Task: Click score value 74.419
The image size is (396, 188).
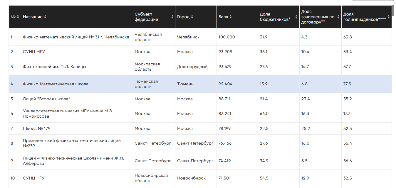Action: click(225, 161)
